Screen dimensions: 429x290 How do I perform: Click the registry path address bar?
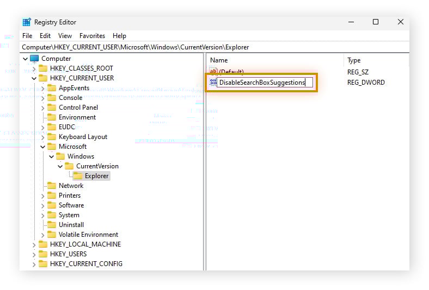tap(214, 47)
